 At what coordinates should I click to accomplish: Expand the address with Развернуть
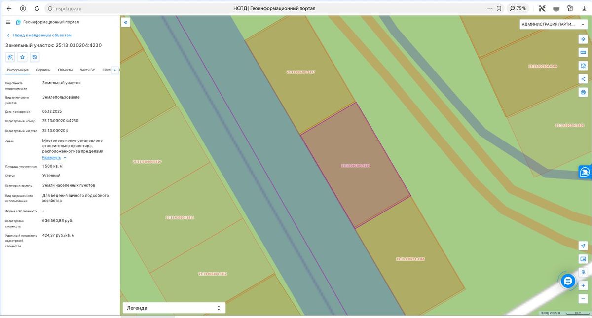click(x=54, y=158)
